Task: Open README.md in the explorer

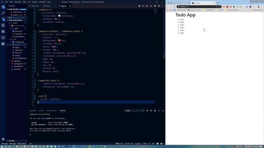Action: pyautogui.click(x=19, y=67)
